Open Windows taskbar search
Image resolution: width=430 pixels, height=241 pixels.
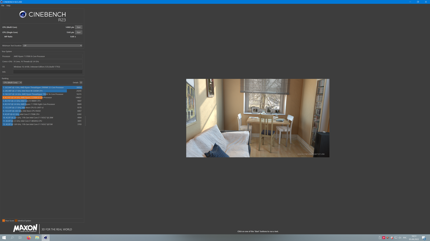pos(12,238)
